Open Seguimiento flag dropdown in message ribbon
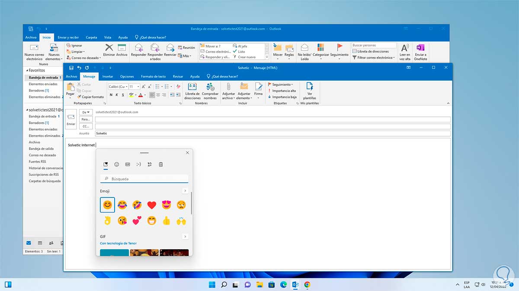The width and height of the screenshot is (519, 291). coord(280,84)
